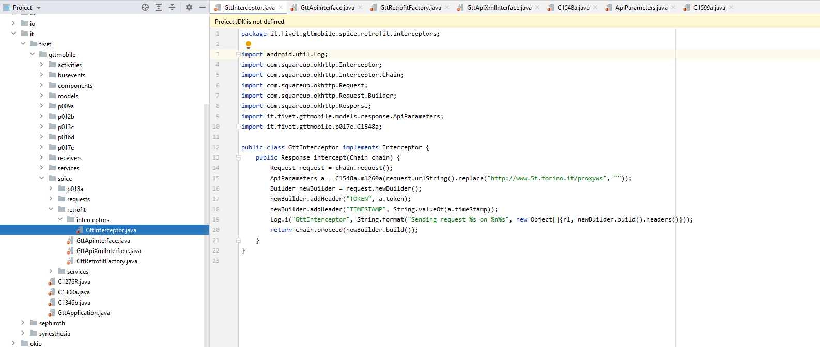Click the Collapse All icon in Project panel
The image size is (820, 347).
point(172,7)
